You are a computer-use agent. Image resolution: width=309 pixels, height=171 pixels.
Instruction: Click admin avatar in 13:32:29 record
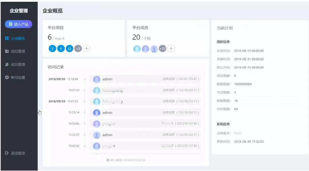[x=97, y=135]
